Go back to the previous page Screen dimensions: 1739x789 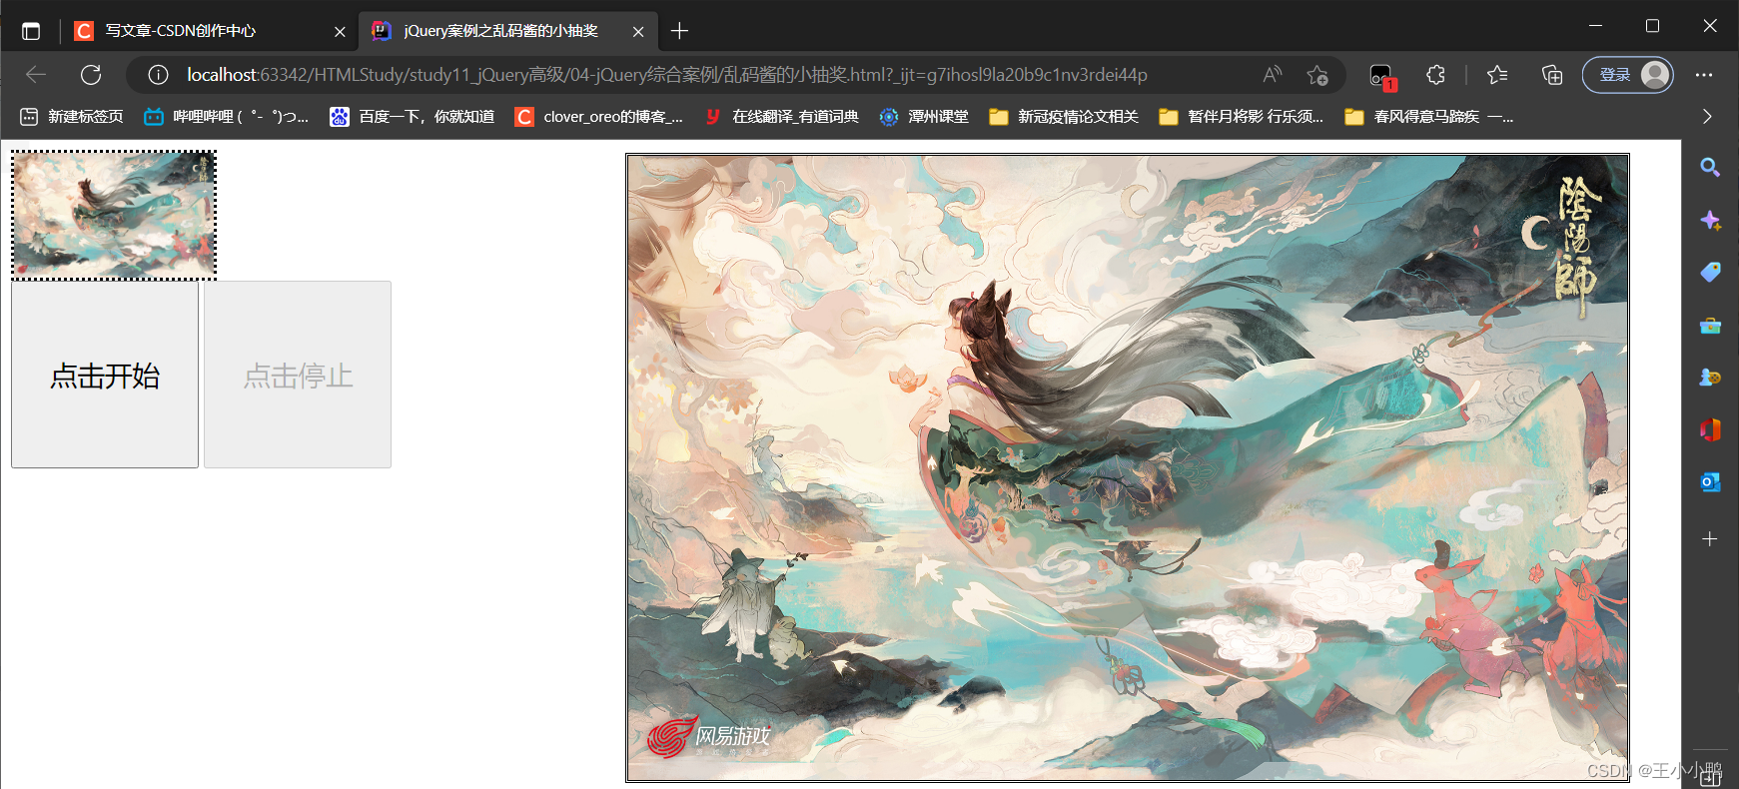point(36,75)
